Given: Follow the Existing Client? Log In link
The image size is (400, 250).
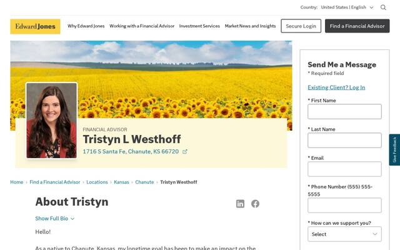Looking at the screenshot, I should tap(336, 87).
